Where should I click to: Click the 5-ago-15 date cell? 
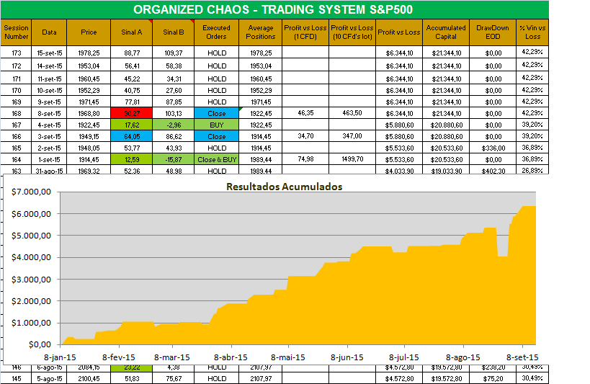point(49,378)
